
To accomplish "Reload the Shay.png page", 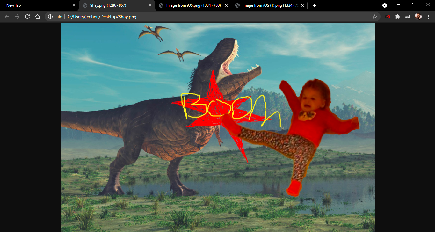I will (27, 17).
